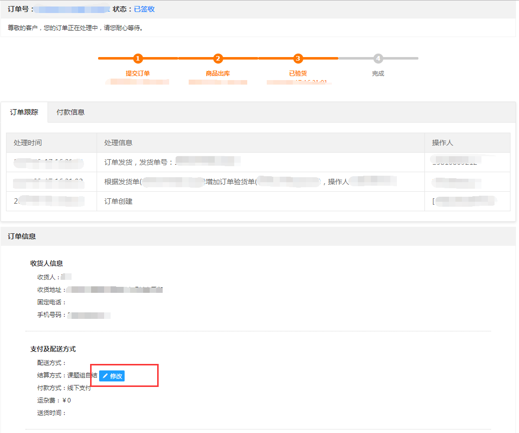Click the 处理时间 column header
Screen dimensions: 519x433
pyautogui.click(x=28, y=143)
